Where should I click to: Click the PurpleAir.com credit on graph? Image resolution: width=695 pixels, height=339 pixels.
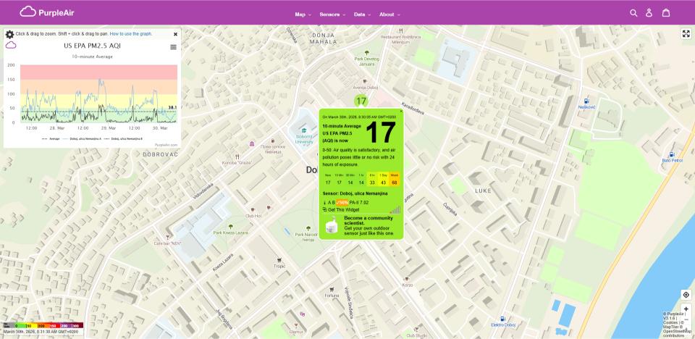[167, 145]
